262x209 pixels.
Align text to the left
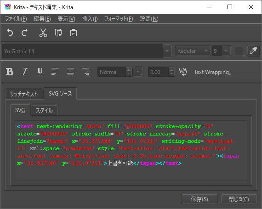[x=55, y=72]
